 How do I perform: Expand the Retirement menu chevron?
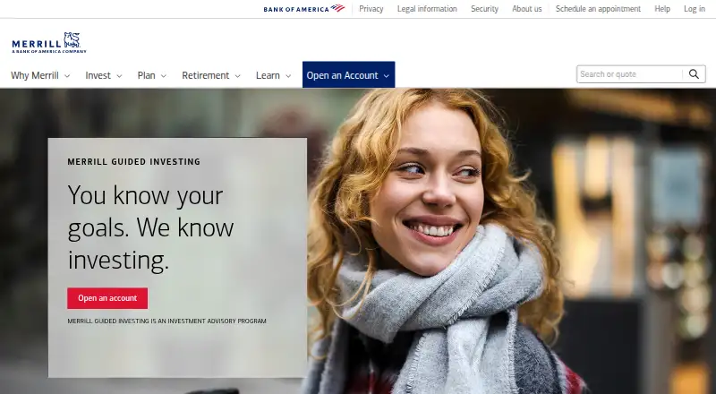237,76
